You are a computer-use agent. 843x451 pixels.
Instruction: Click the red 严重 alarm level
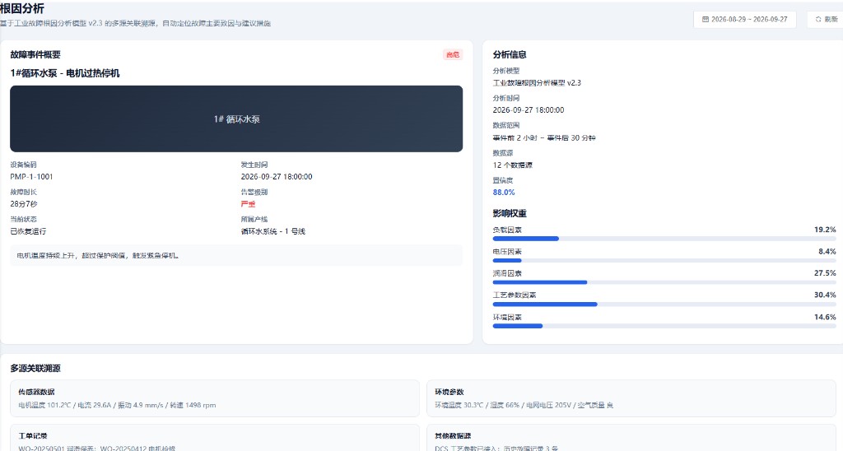(x=248, y=204)
